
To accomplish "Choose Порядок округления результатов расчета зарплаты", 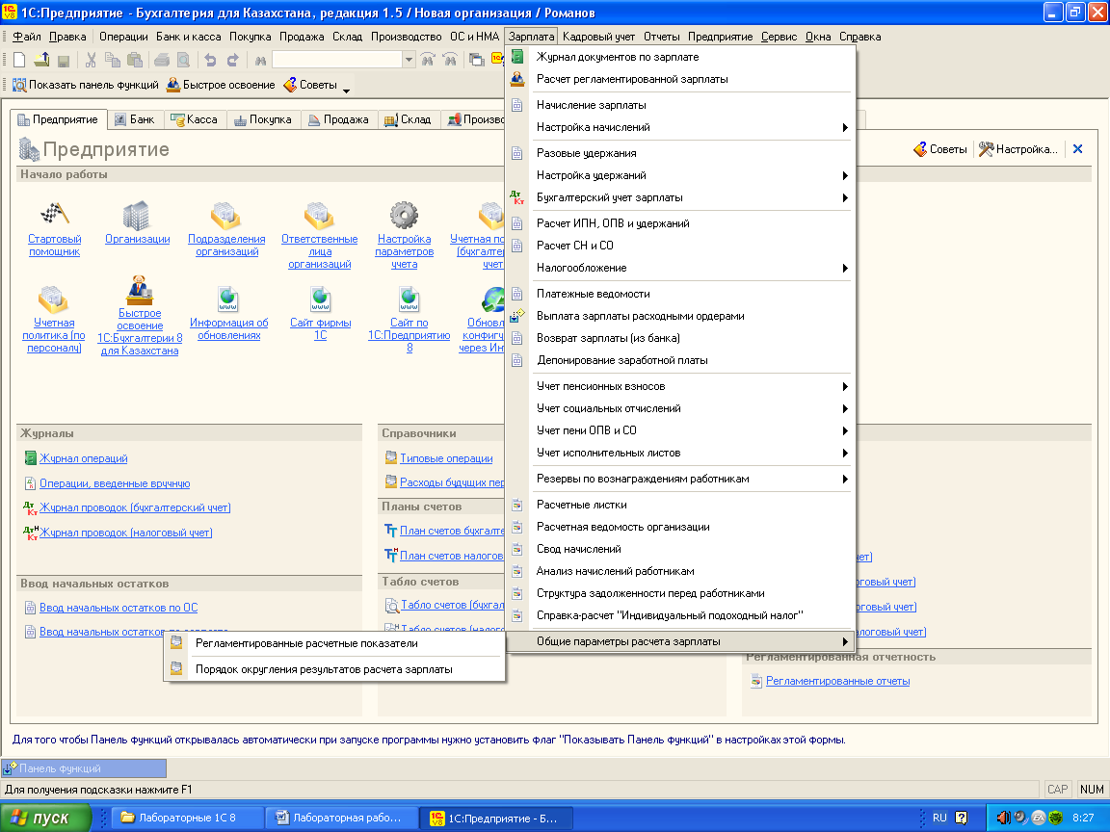I will pos(334,668).
